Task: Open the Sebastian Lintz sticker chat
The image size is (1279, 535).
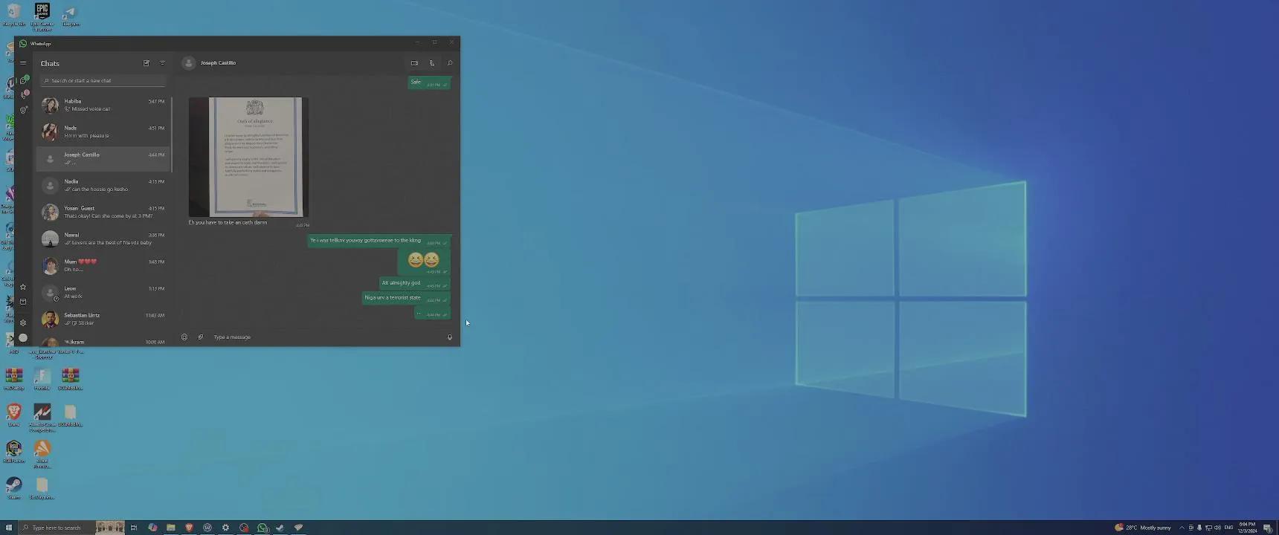Action: tap(103, 319)
